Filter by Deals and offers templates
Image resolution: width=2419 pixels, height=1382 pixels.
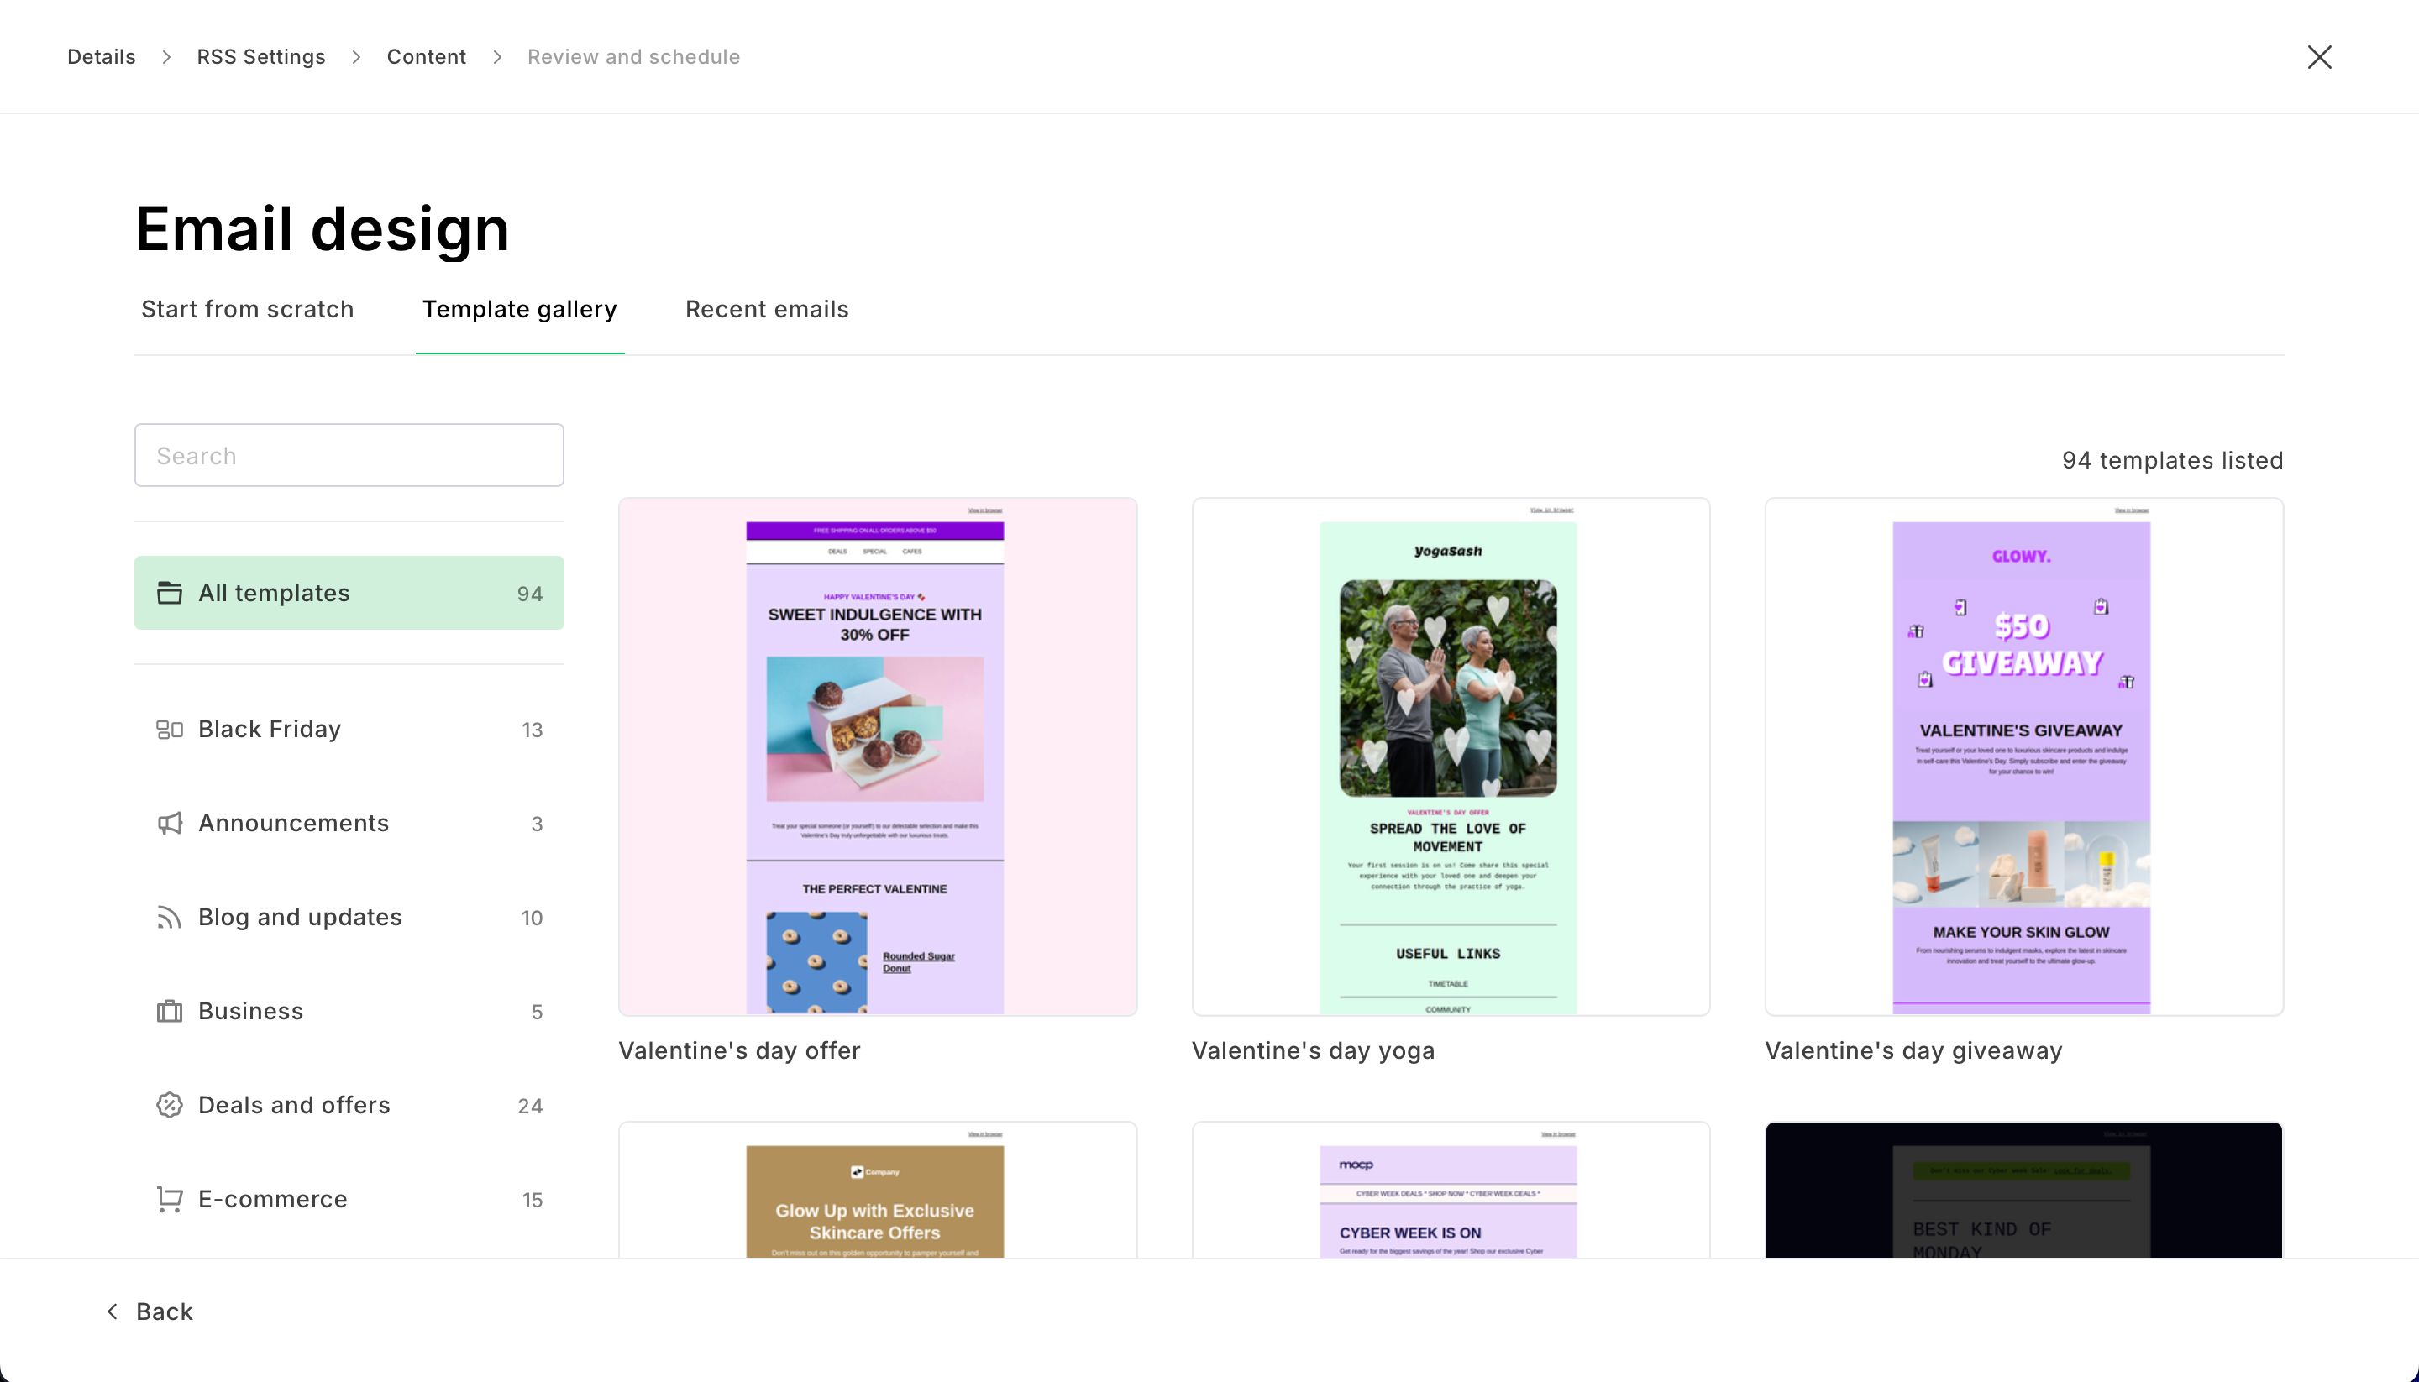[349, 1105]
